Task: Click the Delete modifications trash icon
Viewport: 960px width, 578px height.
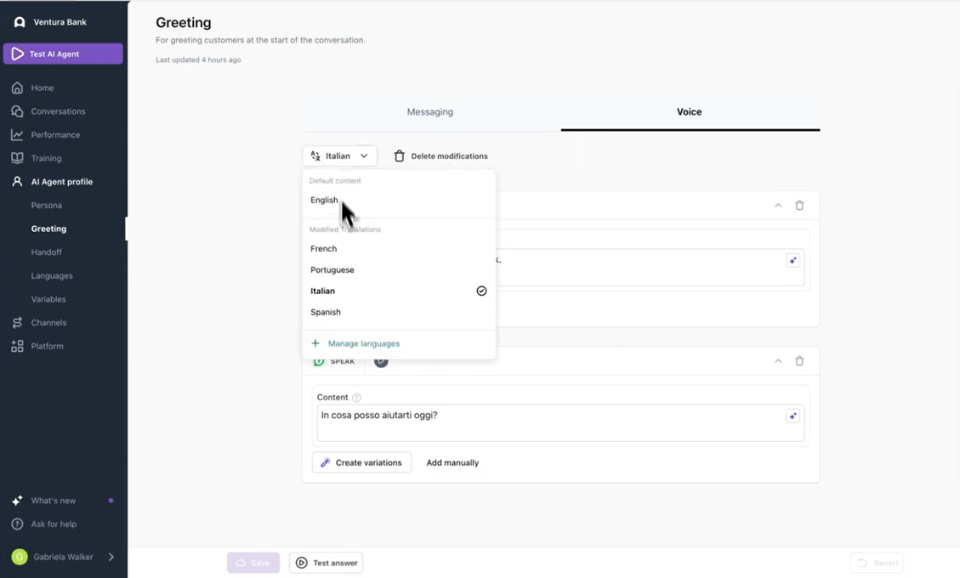Action: click(x=399, y=156)
